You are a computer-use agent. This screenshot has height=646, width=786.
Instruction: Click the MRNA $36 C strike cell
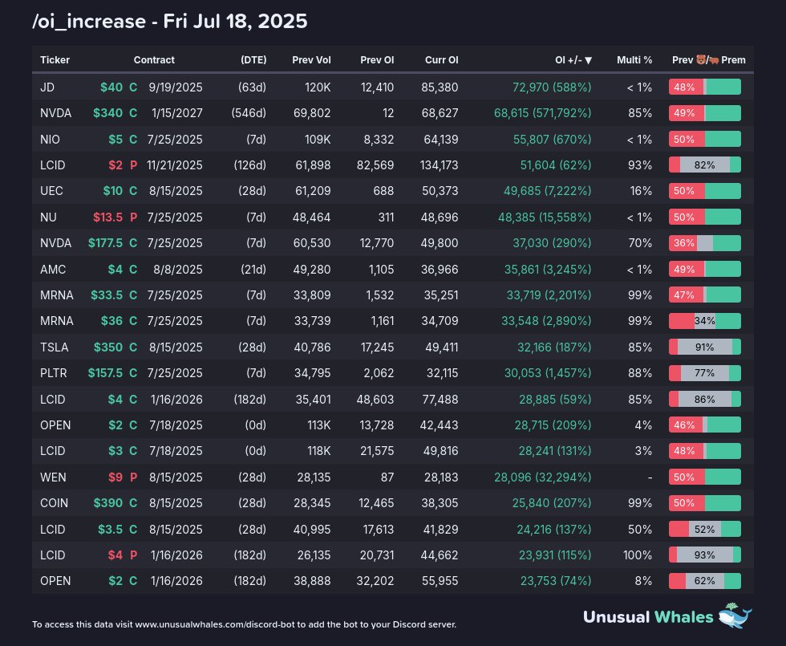(x=120, y=320)
